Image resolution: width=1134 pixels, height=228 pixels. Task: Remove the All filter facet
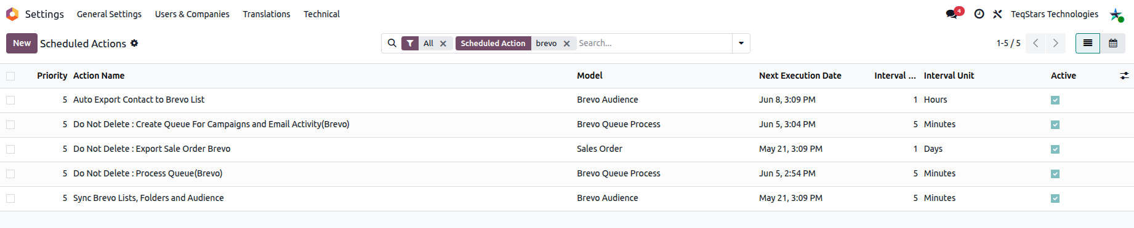[443, 44]
